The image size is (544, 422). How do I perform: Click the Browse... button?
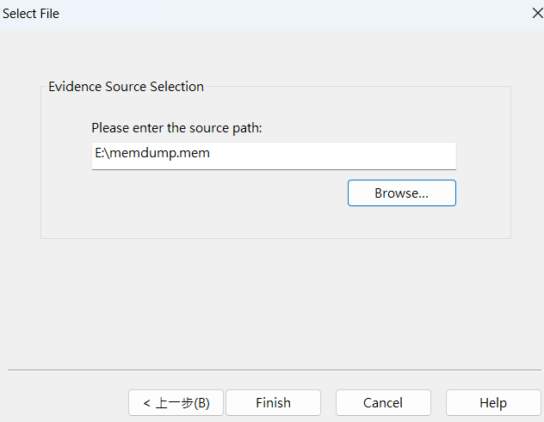click(x=401, y=193)
